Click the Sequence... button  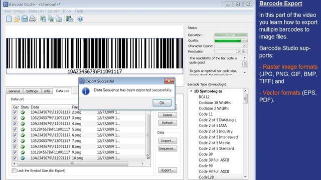pos(168,148)
